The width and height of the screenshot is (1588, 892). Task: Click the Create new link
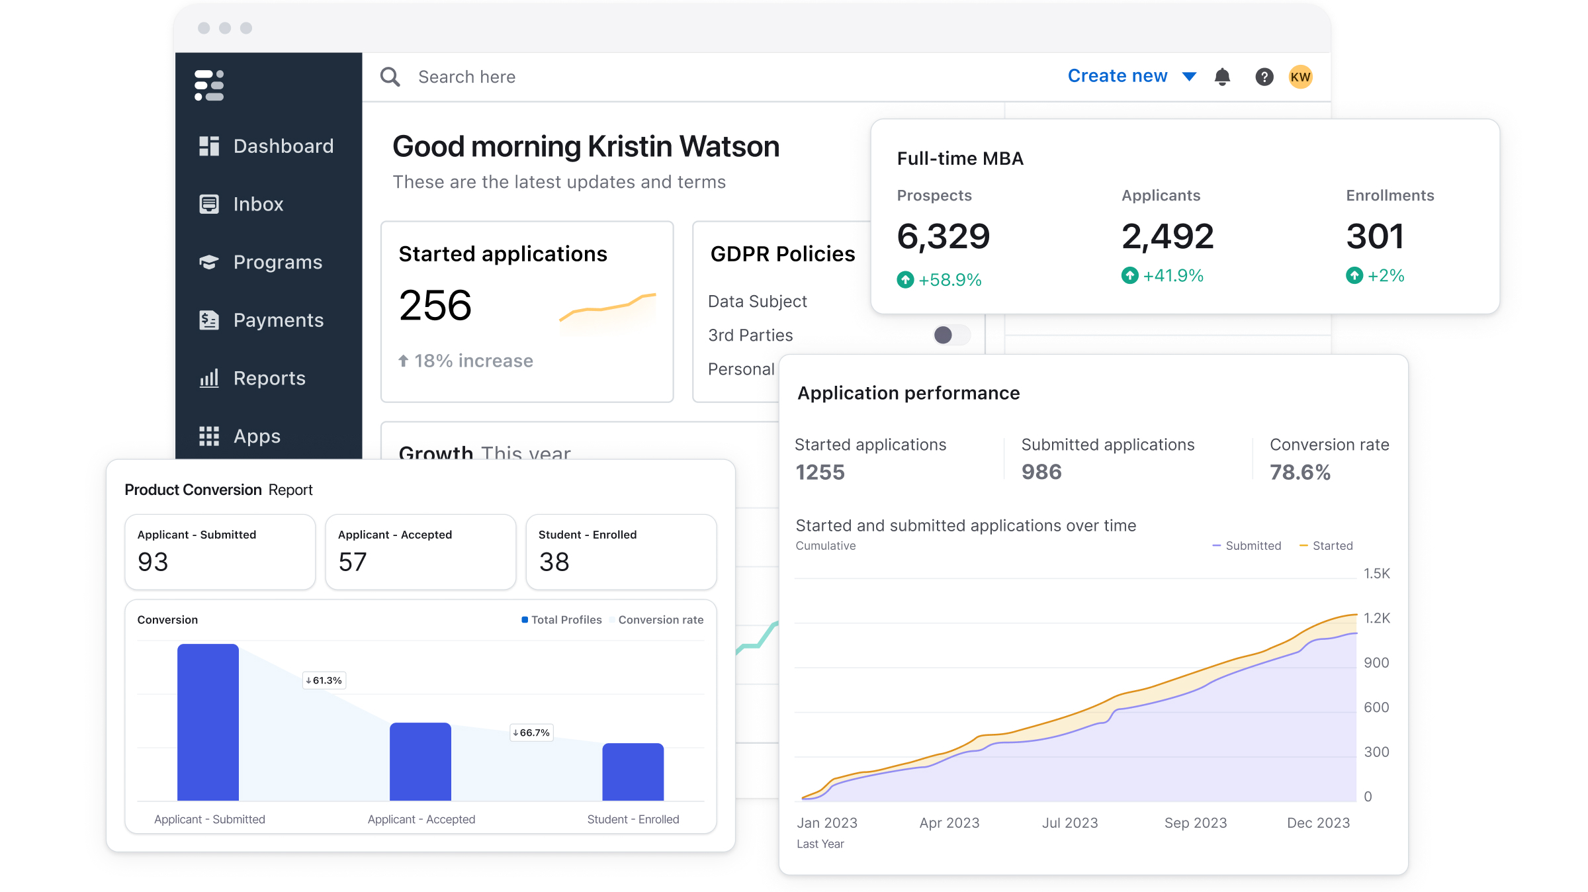click(x=1118, y=76)
